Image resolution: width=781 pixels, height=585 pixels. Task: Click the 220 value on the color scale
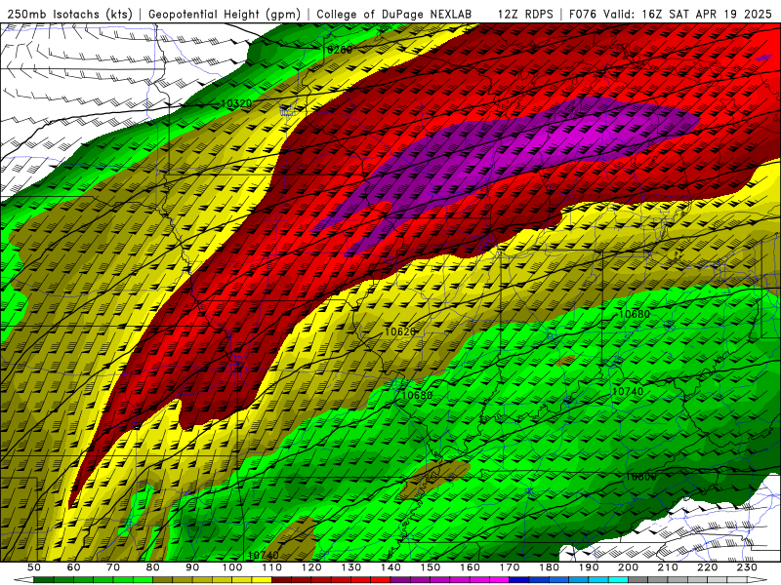click(707, 567)
